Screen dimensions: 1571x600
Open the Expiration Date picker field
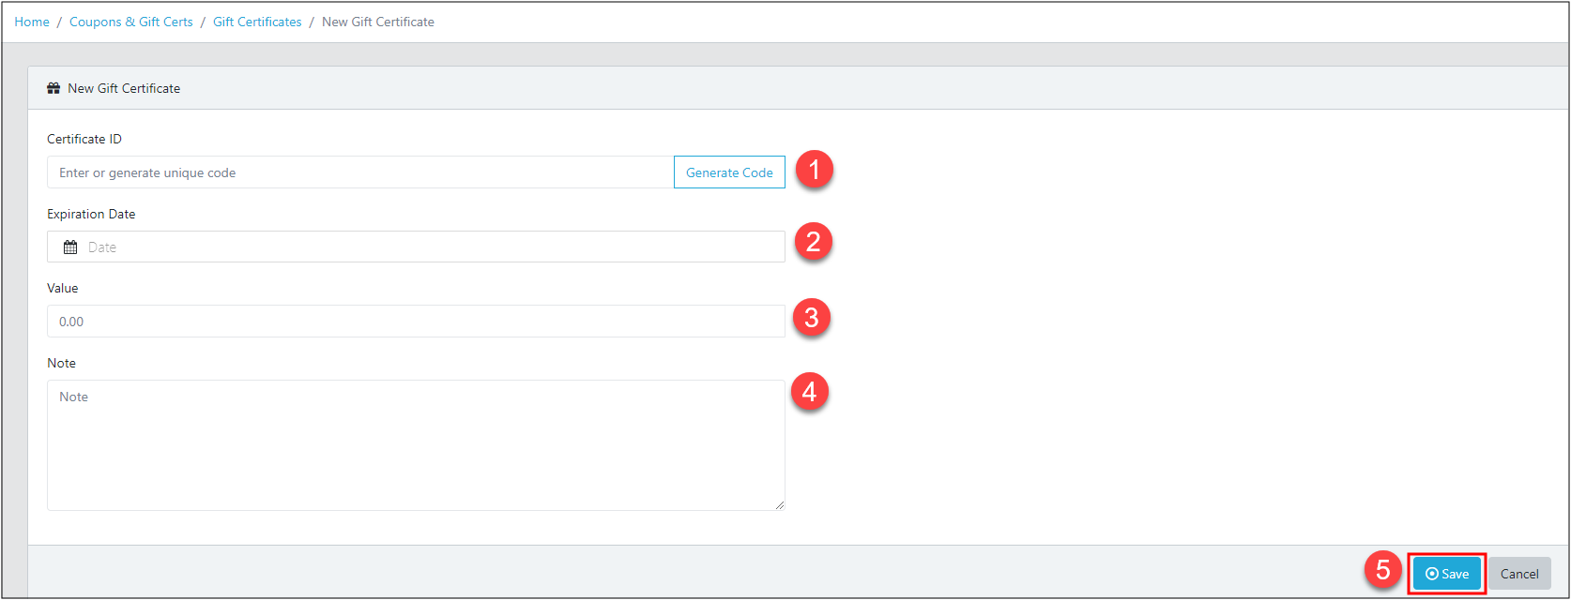coord(416,247)
